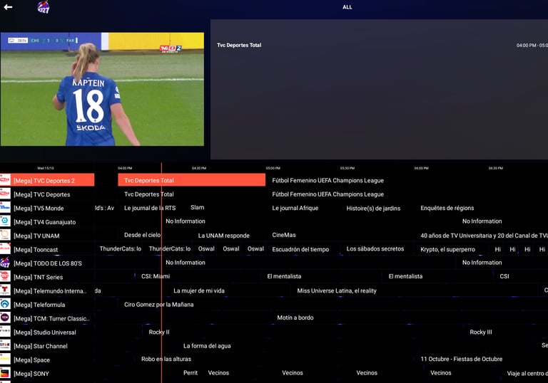548x383 pixels.
Task: Click SONY channel logo
Action: coord(5,373)
